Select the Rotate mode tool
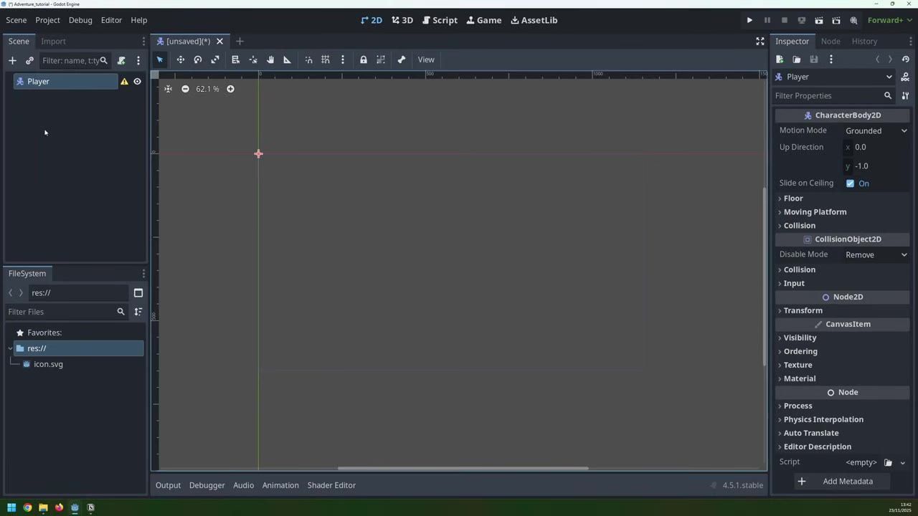 [x=198, y=59]
